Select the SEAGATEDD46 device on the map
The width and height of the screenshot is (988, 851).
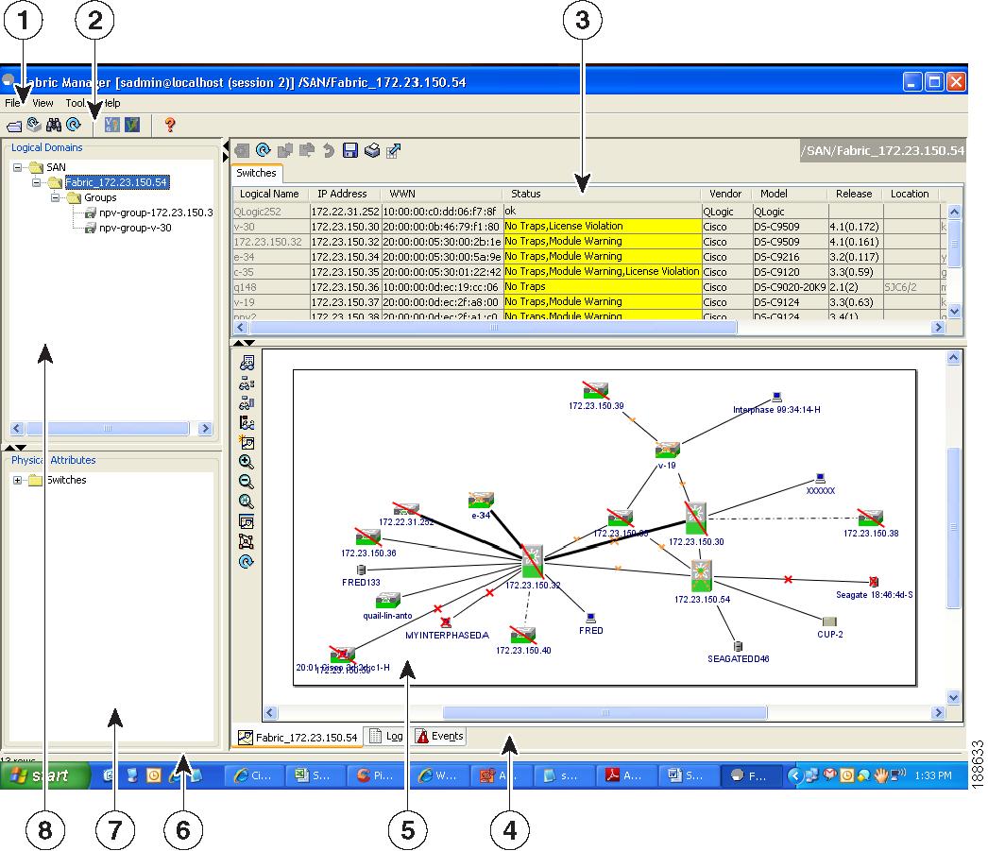click(x=738, y=647)
